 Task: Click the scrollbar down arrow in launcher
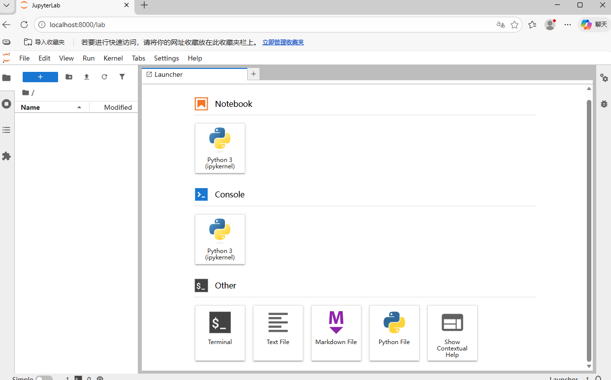tap(589, 366)
